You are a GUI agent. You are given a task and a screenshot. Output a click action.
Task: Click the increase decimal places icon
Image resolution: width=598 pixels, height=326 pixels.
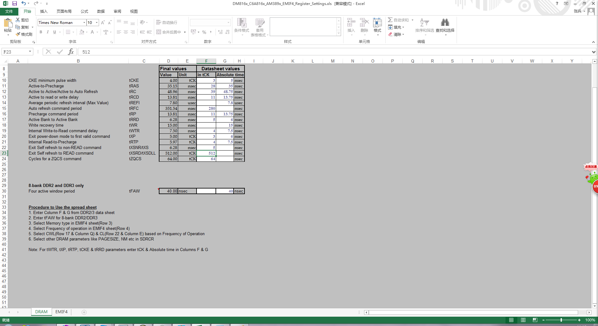coord(220,32)
